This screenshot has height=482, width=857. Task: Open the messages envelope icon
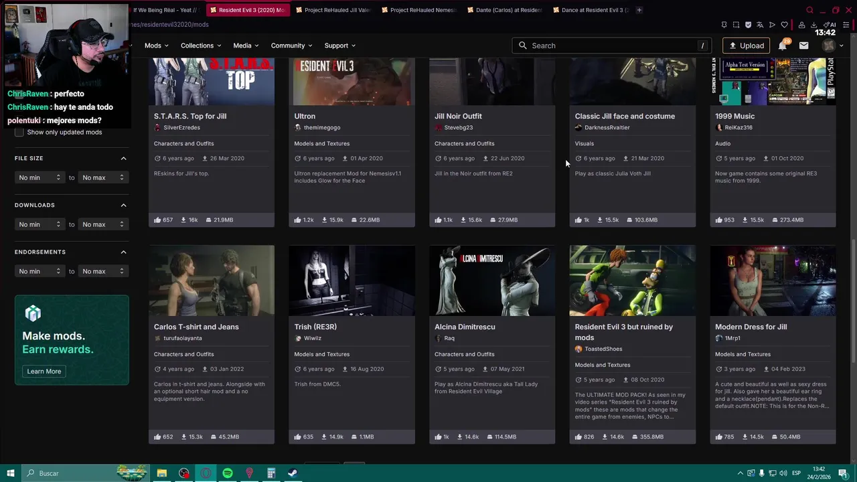point(803,46)
